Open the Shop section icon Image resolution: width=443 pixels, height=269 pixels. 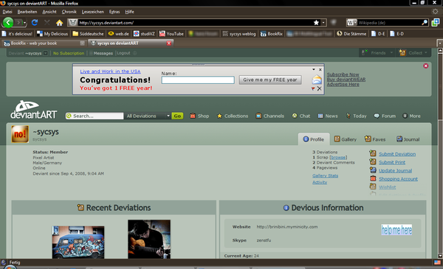pos(193,116)
